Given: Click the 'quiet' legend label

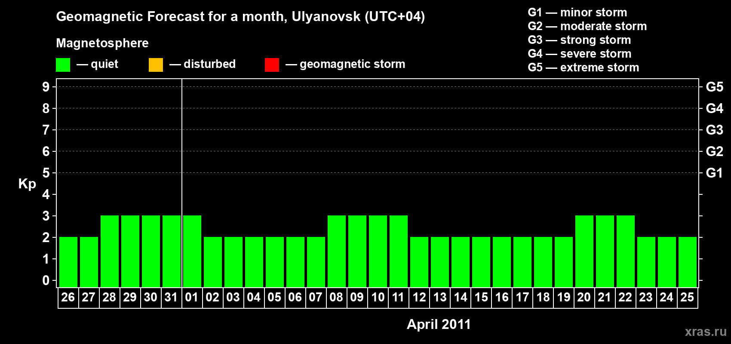Looking at the screenshot, I should (104, 64).
